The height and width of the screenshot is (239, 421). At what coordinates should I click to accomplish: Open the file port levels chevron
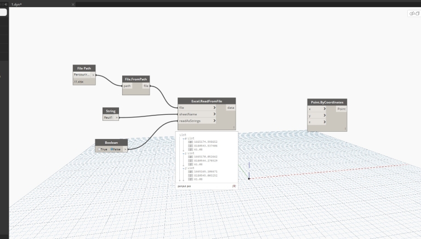pyautogui.click(x=214, y=108)
